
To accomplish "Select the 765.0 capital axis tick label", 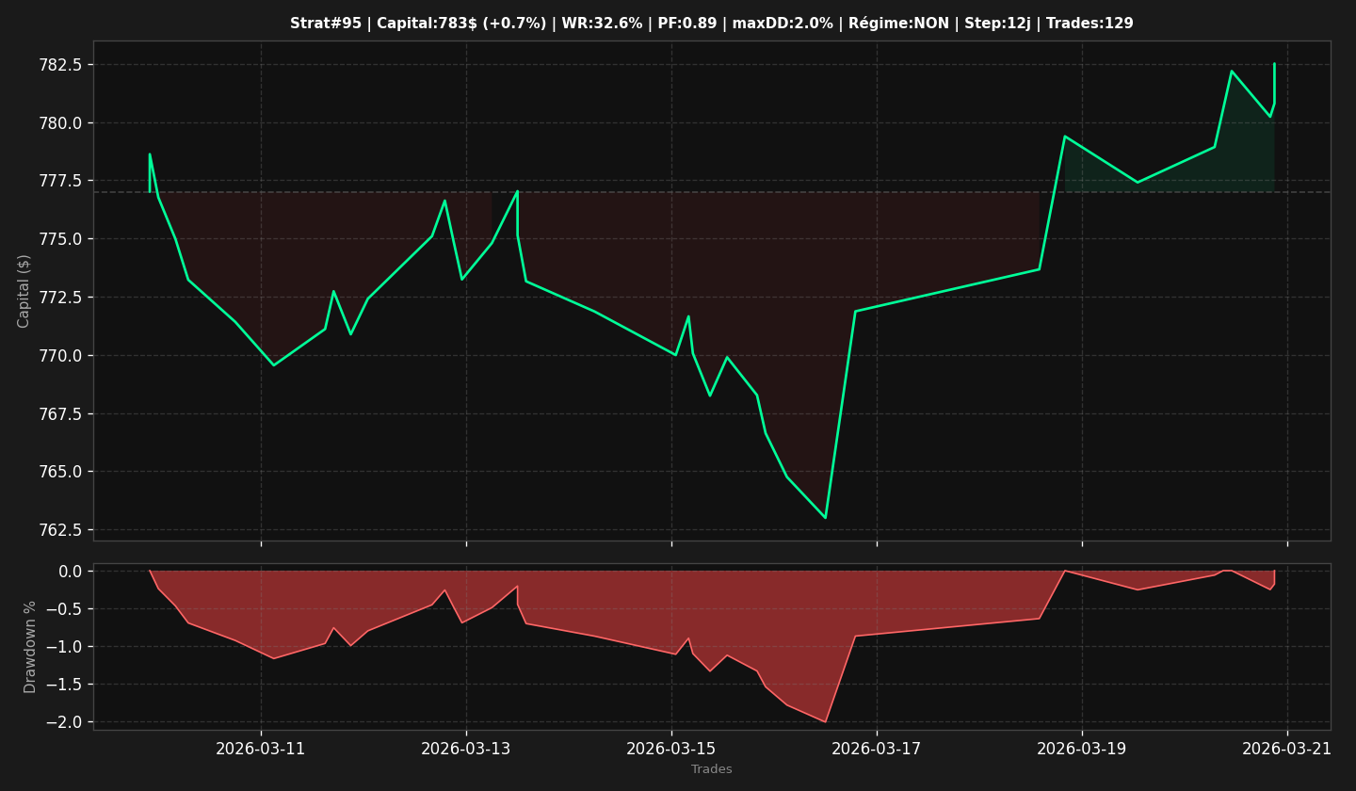I will (x=61, y=472).
